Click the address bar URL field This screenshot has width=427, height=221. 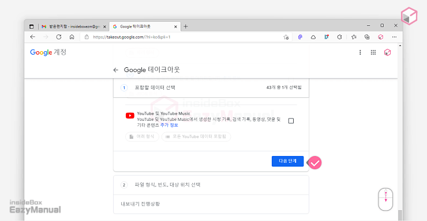pos(185,37)
